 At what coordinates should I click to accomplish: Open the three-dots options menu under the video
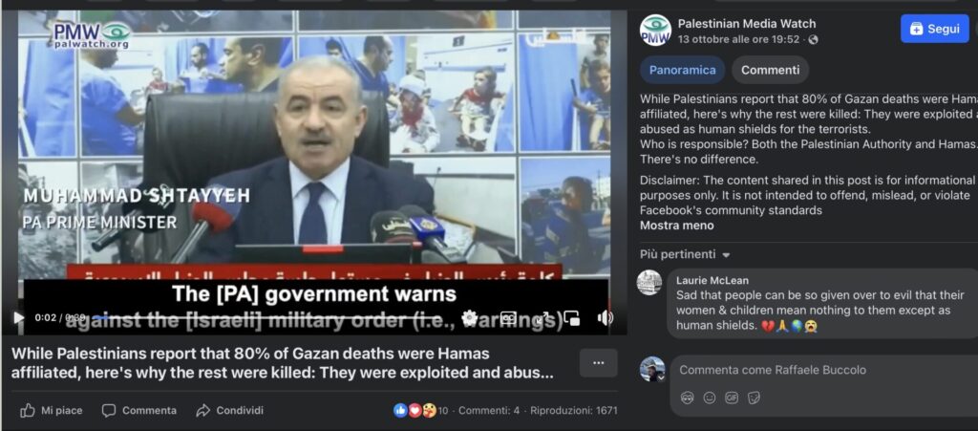(x=599, y=363)
